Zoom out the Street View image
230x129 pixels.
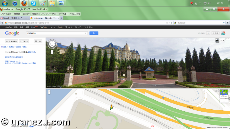click(x=52, y=53)
